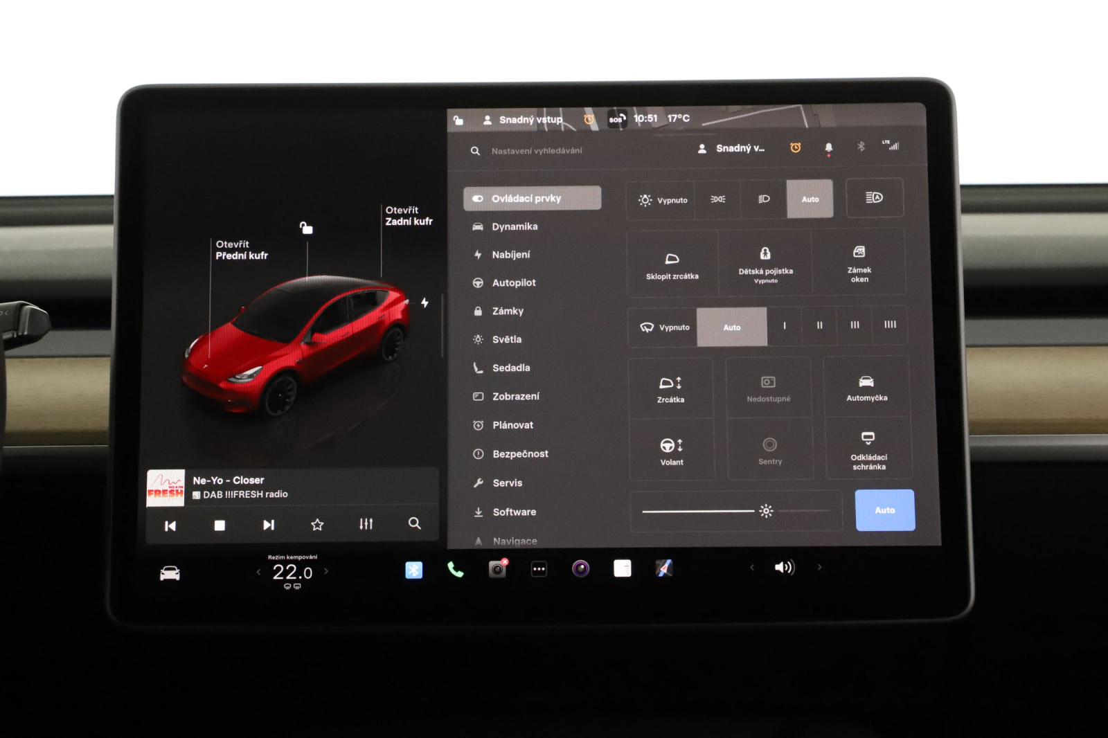Set wipers to Auto mode
The width and height of the screenshot is (1108, 738).
(732, 327)
